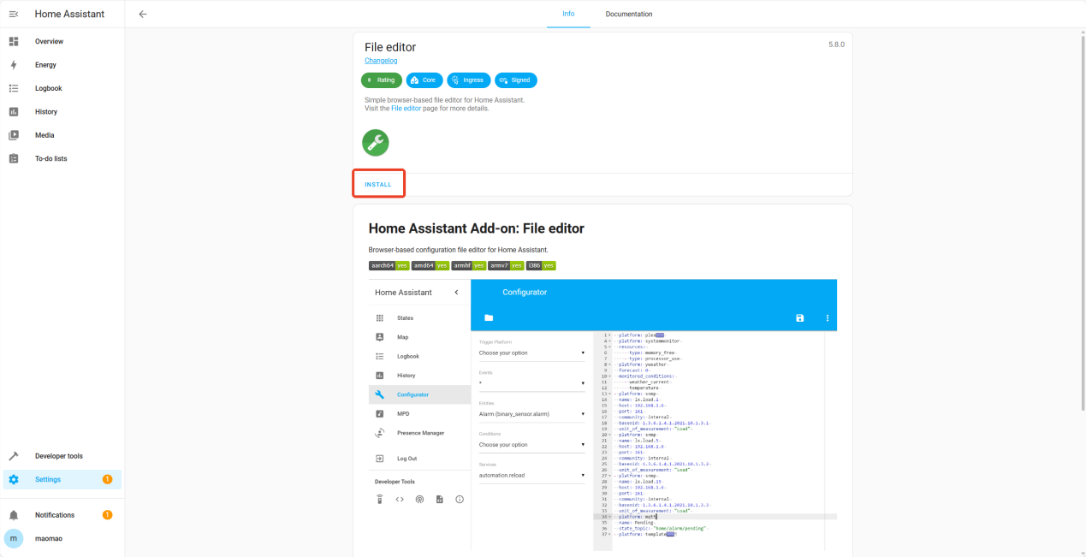The height and width of the screenshot is (557, 1086).
Task: Open the Energy page
Action: (x=62, y=65)
